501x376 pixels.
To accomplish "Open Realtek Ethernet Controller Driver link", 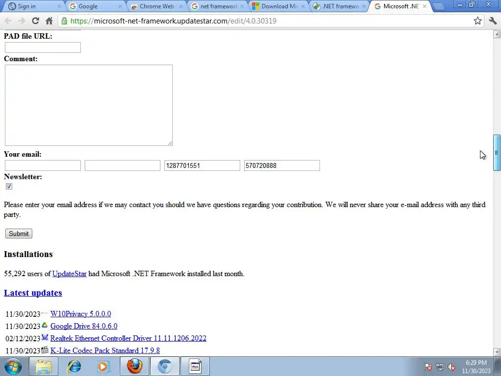I will (x=129, y=338).
